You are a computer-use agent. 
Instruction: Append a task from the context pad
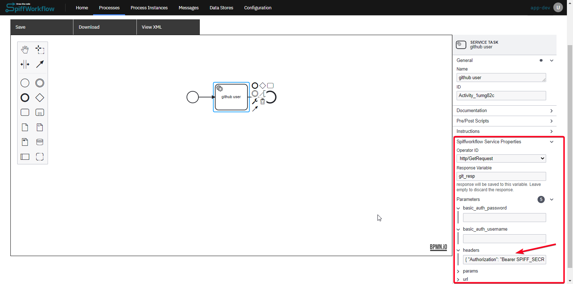270,86
